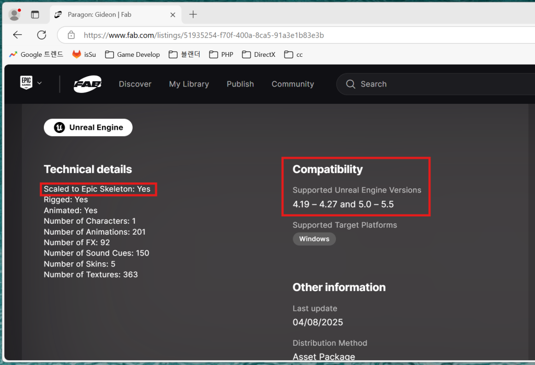Screen dimensions: 535x365
Task: Click the 'Animated: Yes' line
Action: click(x=71, y=211)
